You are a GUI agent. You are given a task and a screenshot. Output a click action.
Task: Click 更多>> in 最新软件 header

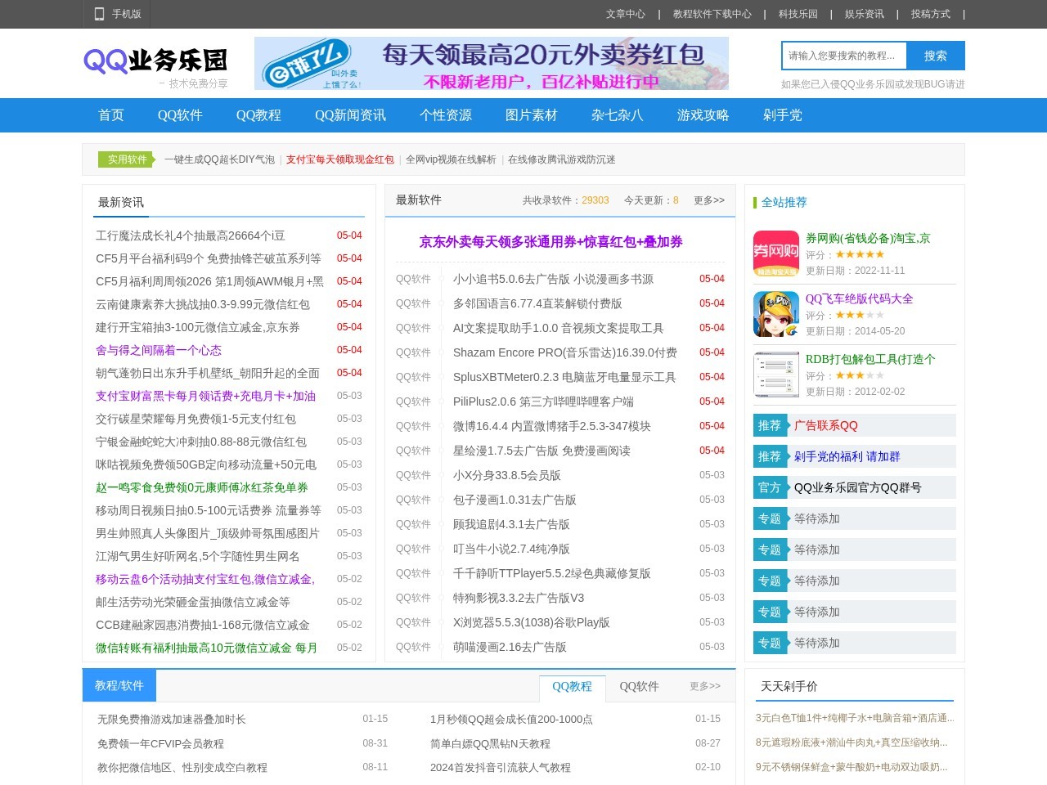709,200
